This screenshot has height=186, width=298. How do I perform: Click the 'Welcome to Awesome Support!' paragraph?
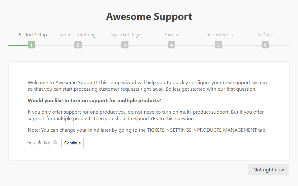tap(147, 86)
